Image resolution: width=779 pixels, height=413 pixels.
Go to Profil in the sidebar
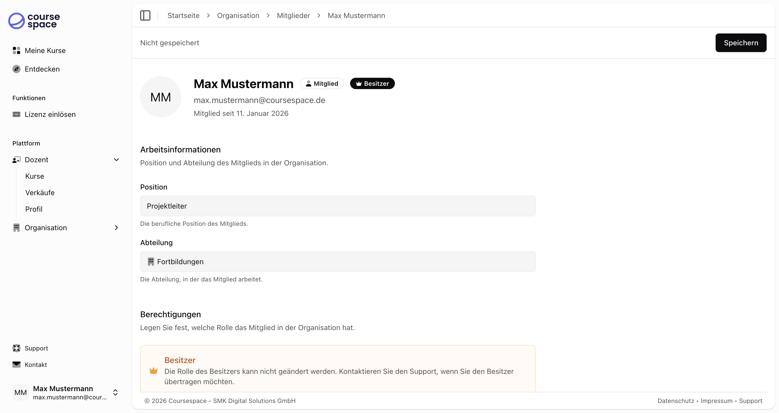coord(34,209)
